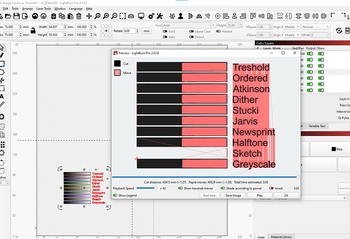Click the Play button in preview
This screenshot has width=350, height=239.
[259, 195]
